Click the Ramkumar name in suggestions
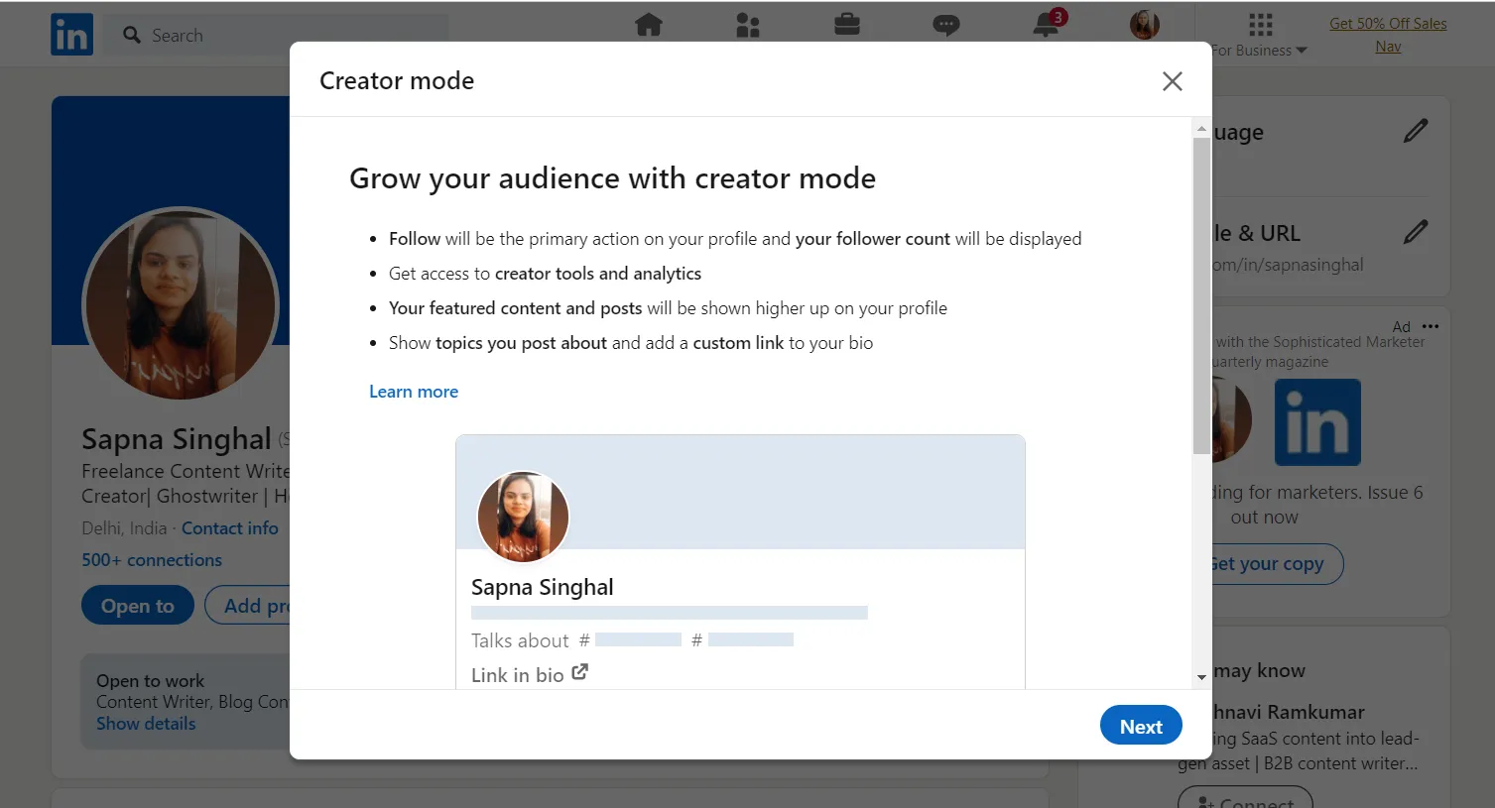1495x808 pixels. pyautogui.click(x=1287, y=712)
